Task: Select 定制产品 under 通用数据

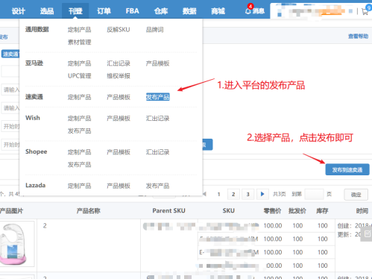Action: click(79, 30)
